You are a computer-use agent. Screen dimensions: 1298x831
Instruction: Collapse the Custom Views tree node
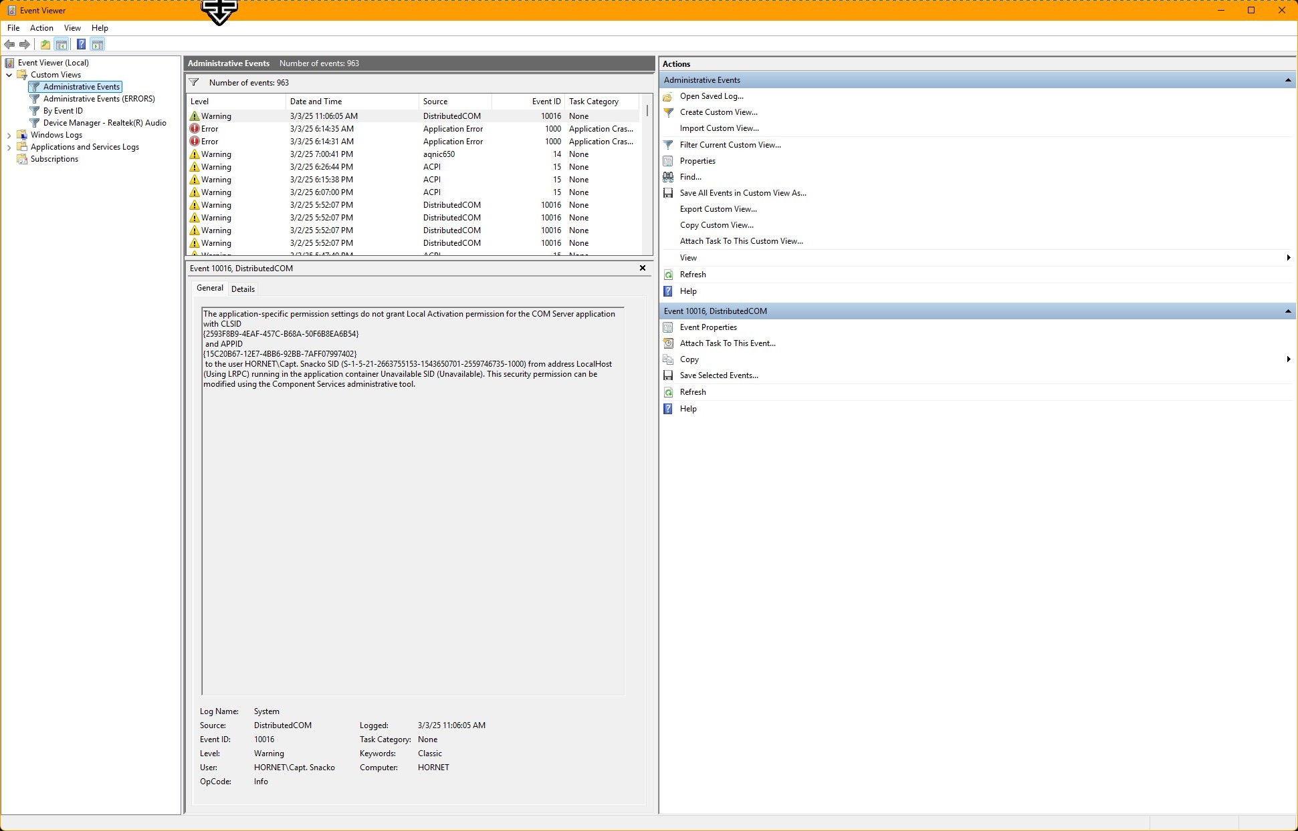[9, 75]
